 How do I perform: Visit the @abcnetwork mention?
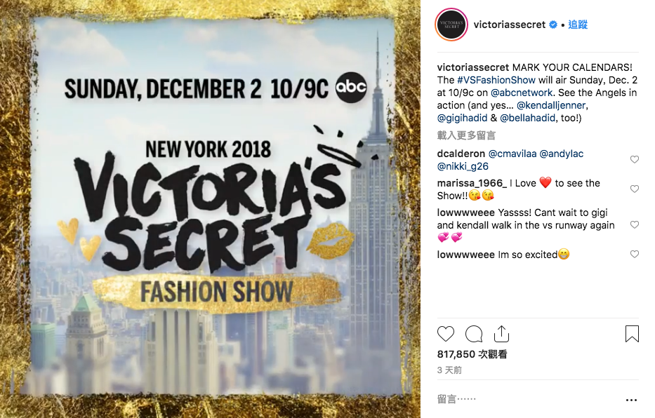(x=522, y=93)
